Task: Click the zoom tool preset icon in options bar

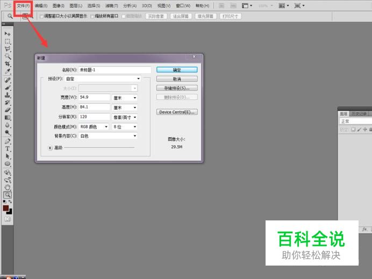Action: click(x=10, y=16)
